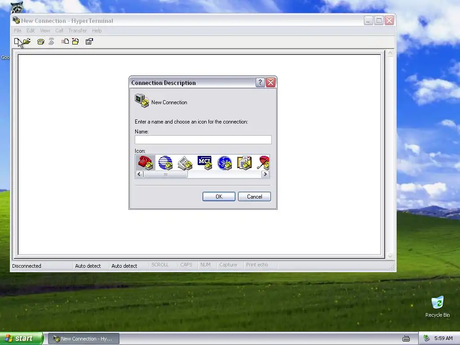460x345 pixels.
Task: Click the Name text field
Action: tap(203, 140)
